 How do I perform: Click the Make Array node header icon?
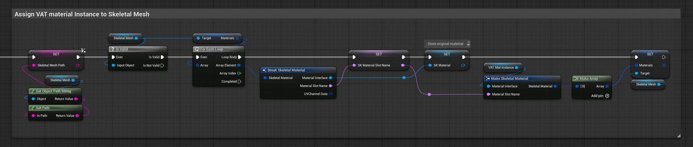(576, 79)
